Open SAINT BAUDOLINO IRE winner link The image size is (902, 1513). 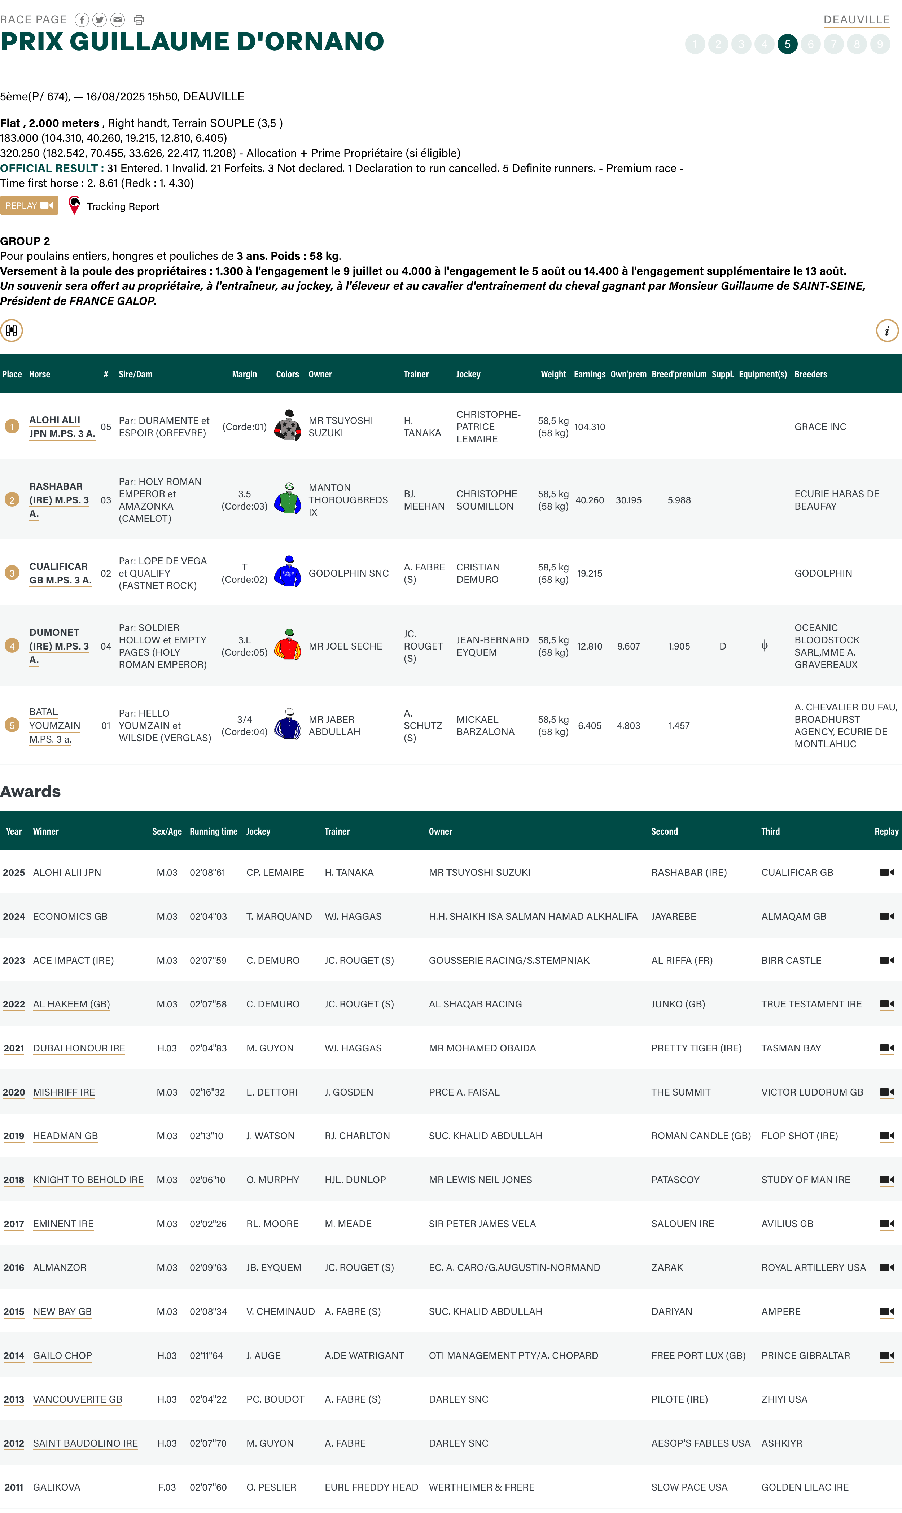[86, 1444]
